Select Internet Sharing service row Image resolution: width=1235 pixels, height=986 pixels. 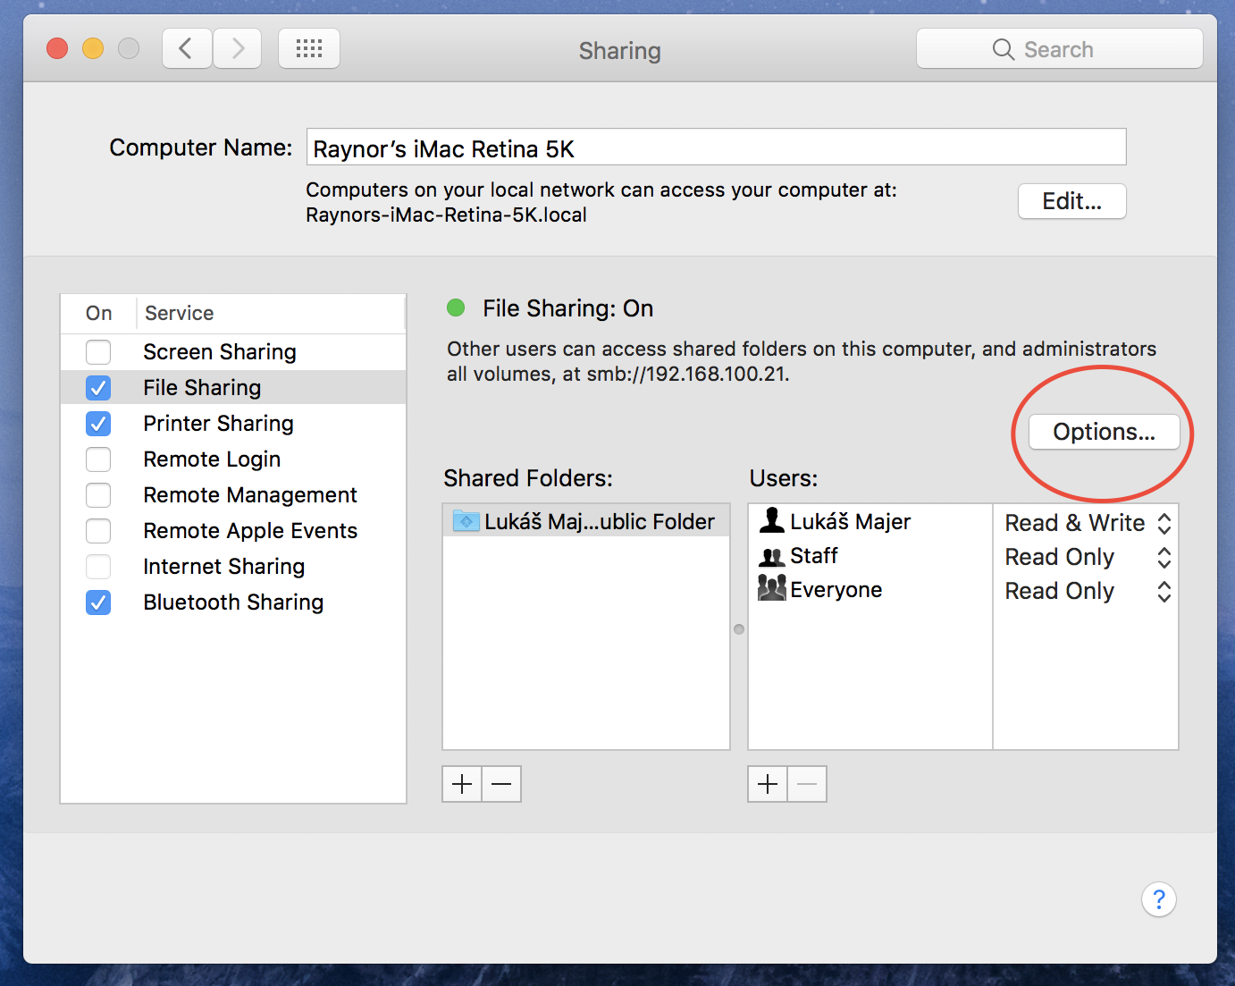[x=233, y=567]
